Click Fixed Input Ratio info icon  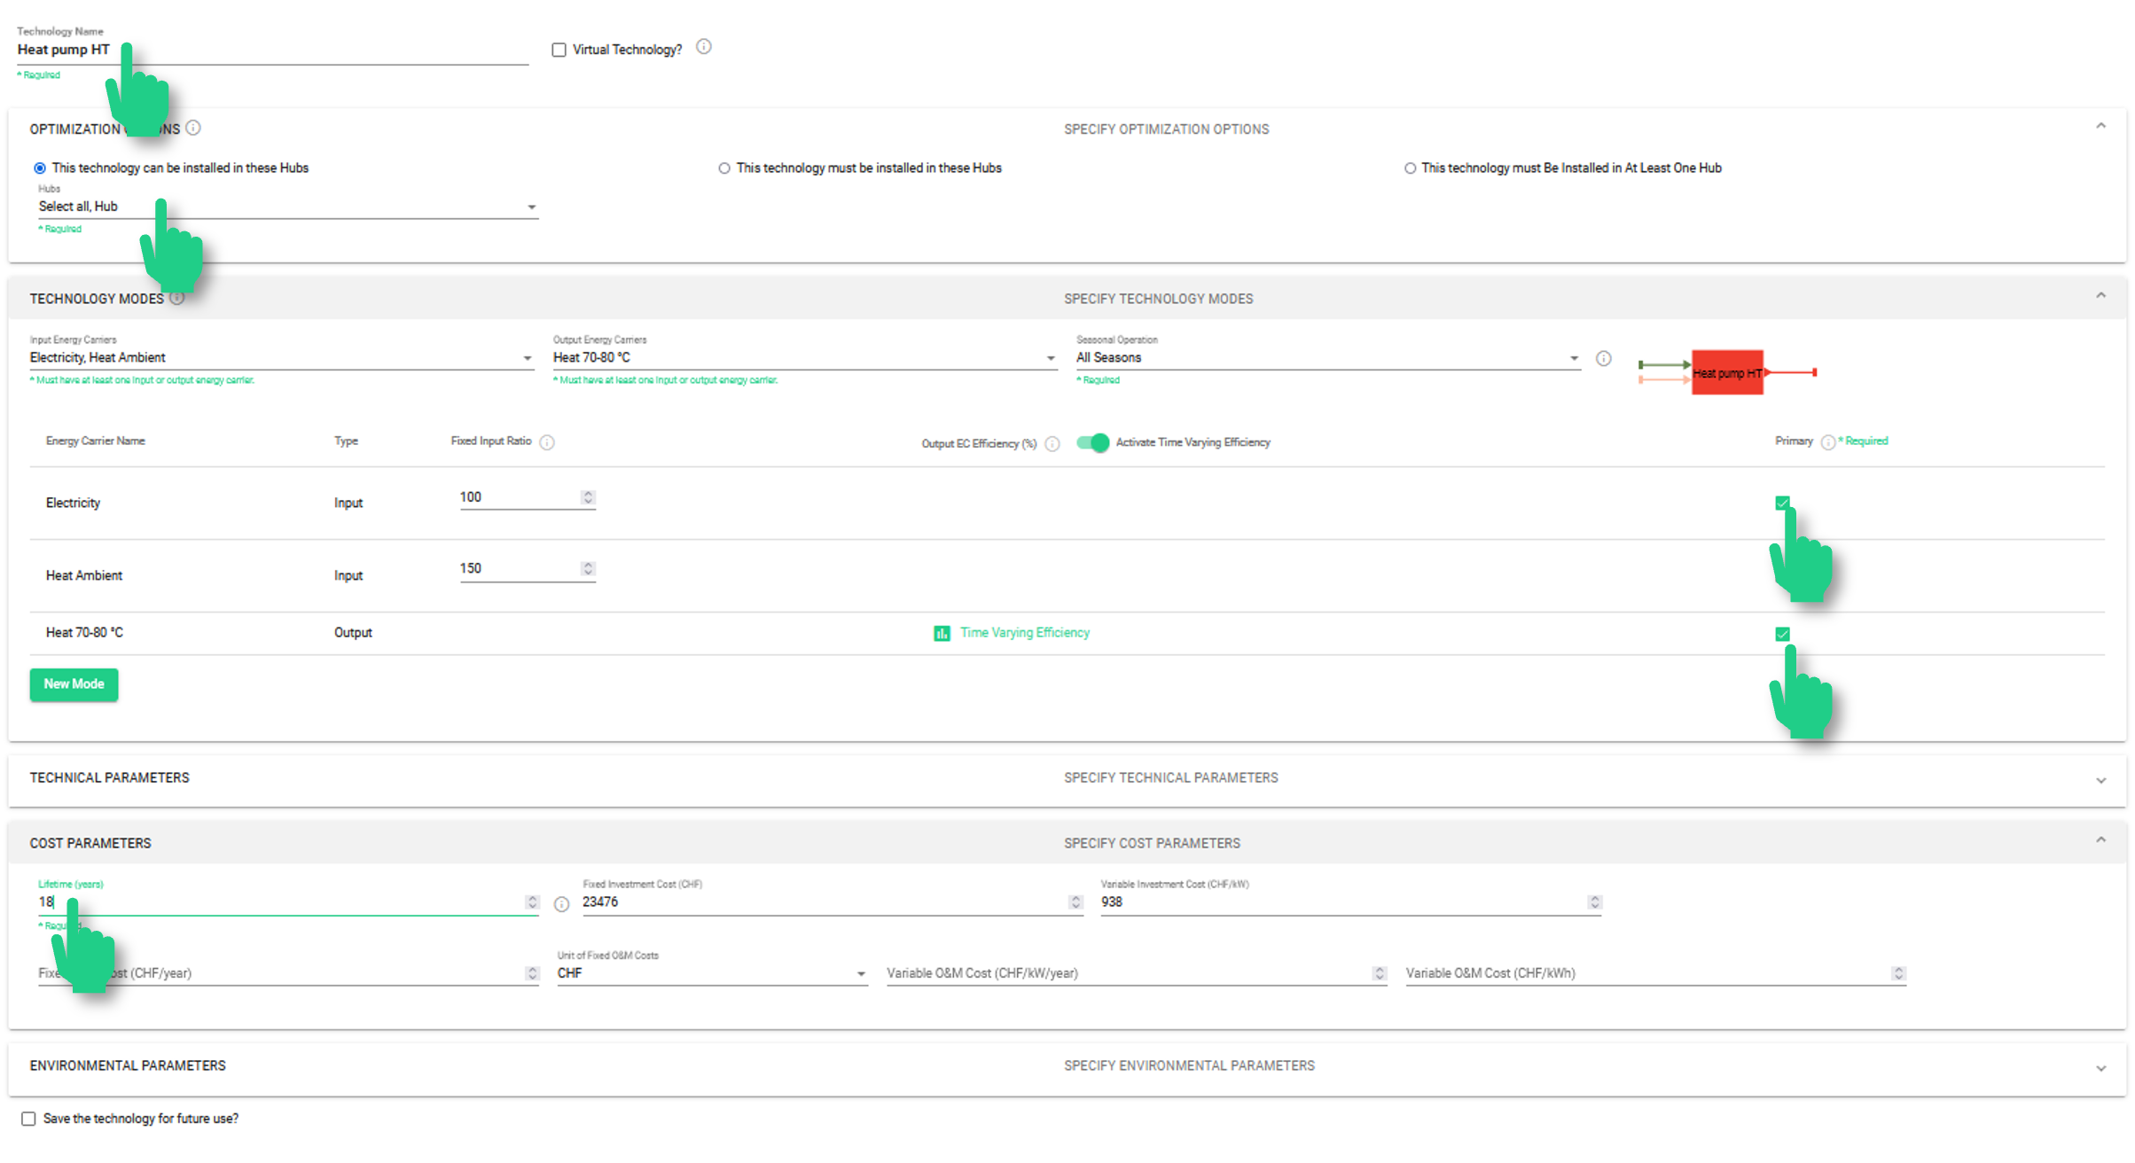pos(547,442)
